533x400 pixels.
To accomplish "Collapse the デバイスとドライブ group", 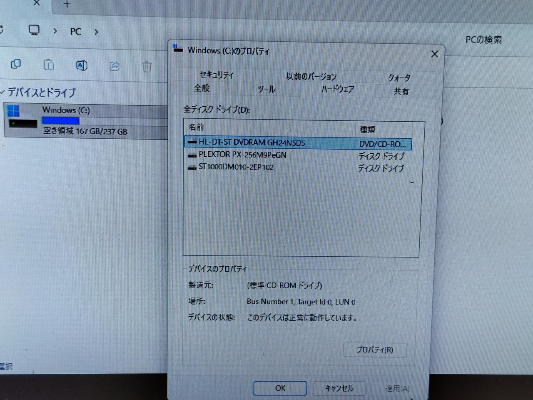I will click(3, 92).
